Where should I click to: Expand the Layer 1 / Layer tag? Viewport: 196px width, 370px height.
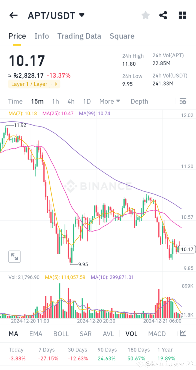pos(34,84)
